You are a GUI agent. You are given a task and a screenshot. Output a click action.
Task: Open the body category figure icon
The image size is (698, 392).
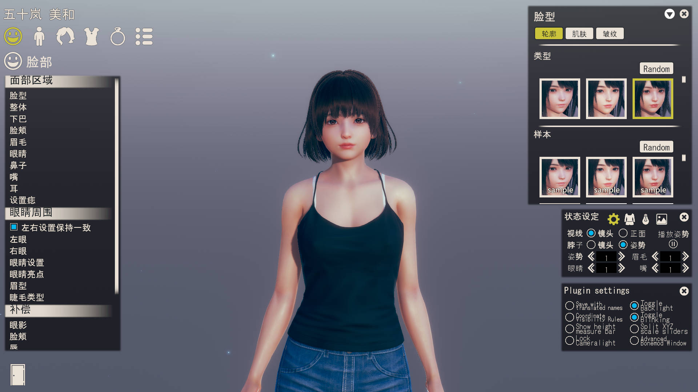pos(39,36)
